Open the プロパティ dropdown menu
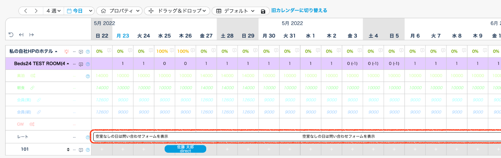 (120, 11)
